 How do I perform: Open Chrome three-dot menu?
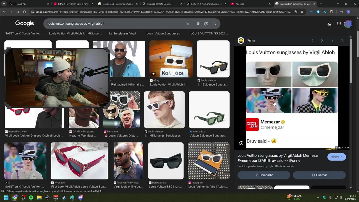coord(355,12)
